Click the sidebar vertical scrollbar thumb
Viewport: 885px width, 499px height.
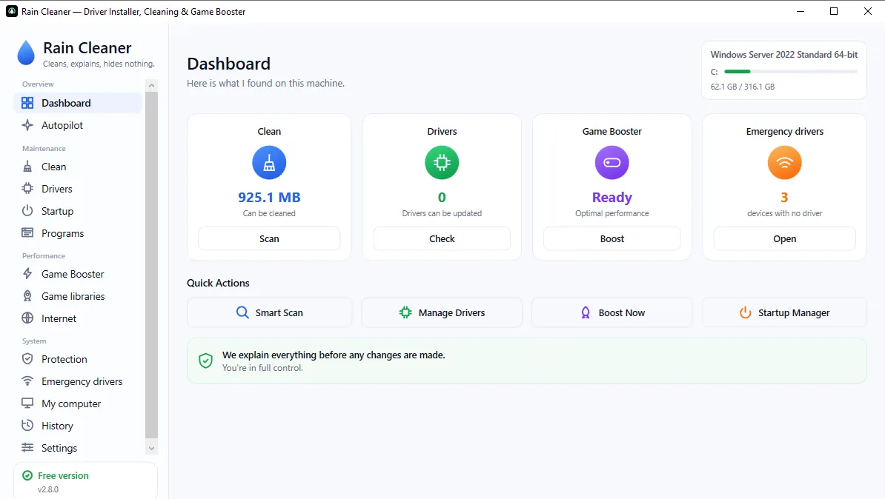[x=151, y=265]
